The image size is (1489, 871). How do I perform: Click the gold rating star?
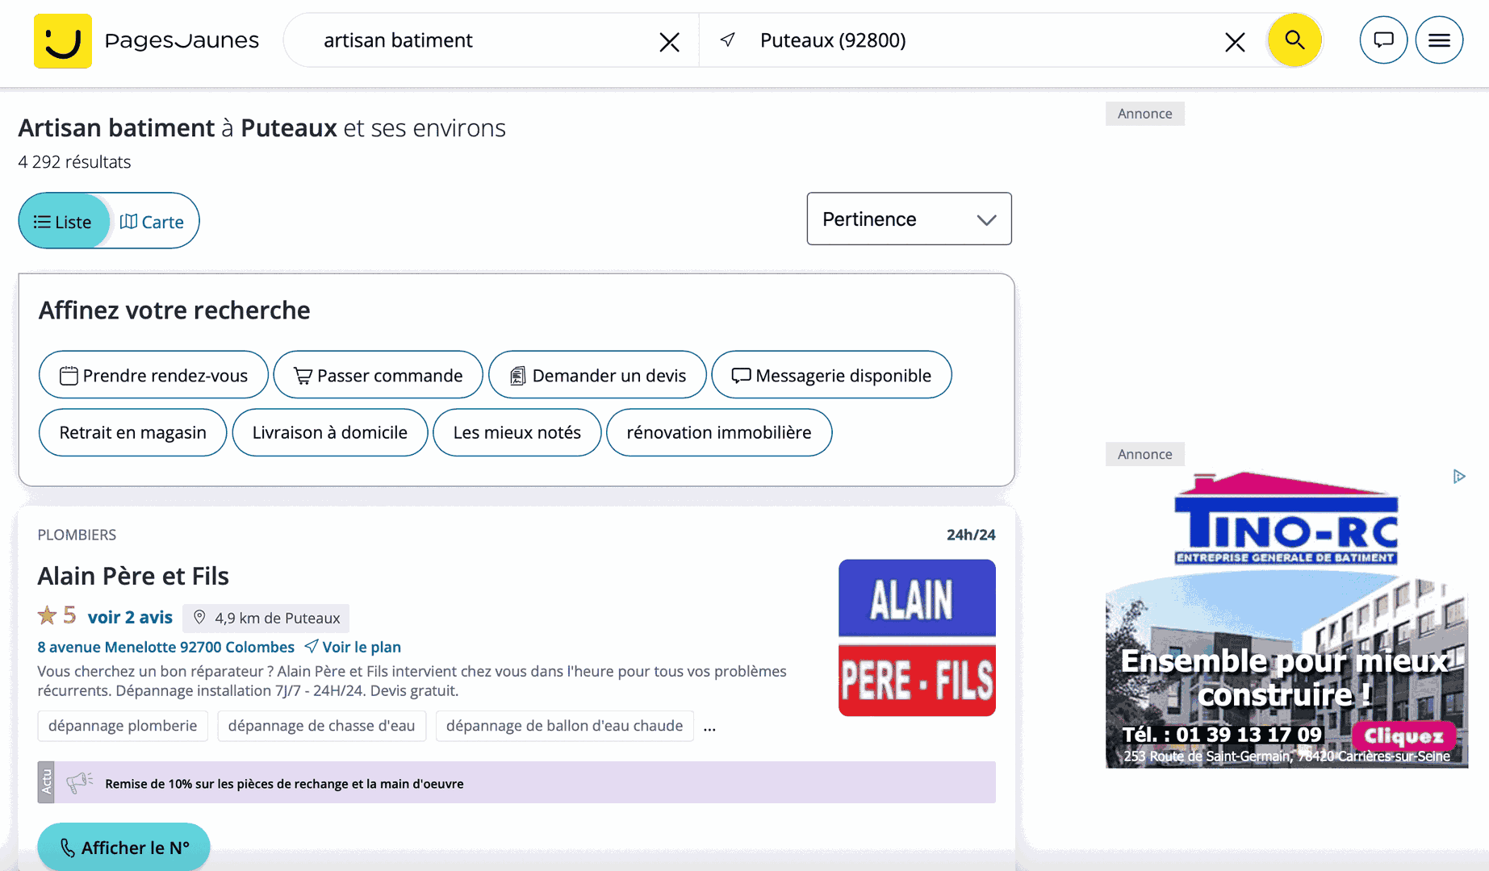pos(47,615)
